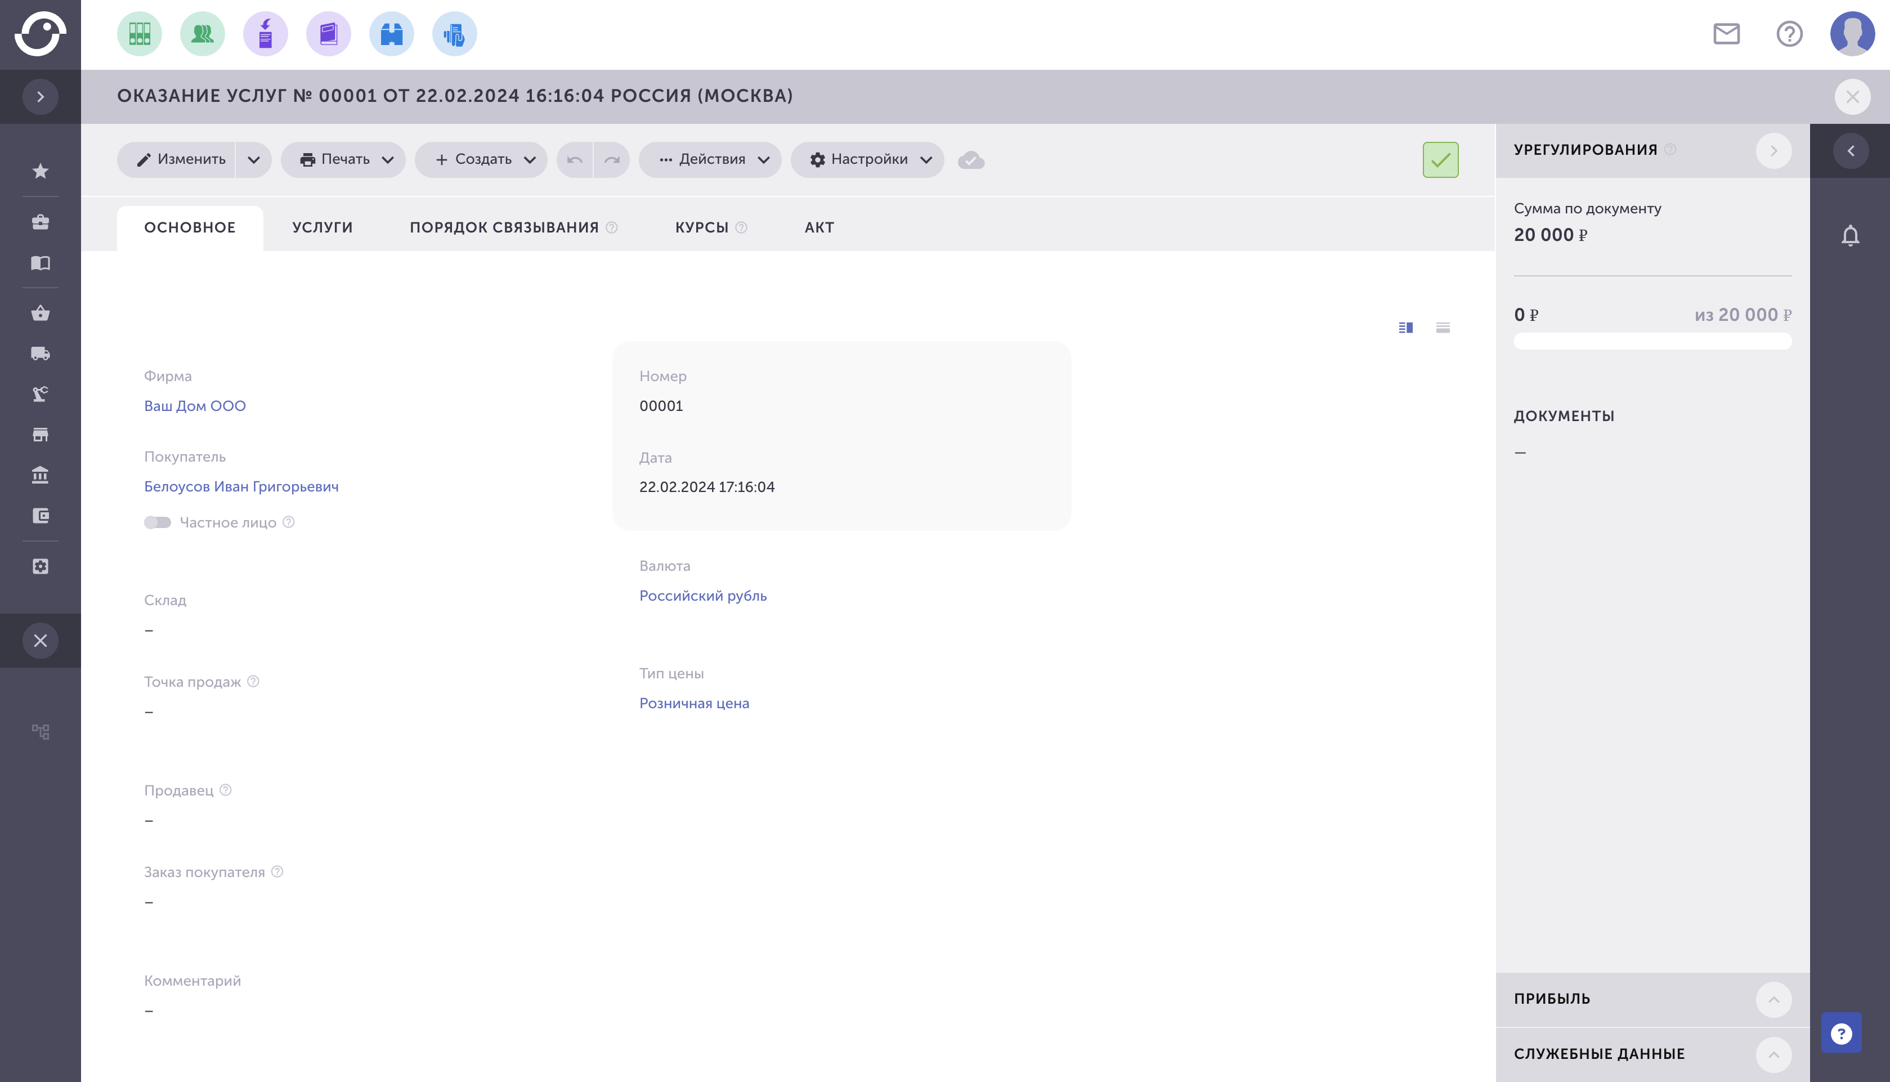Screen dimensions: 1890x1082
Task: Expand the Прибыль panel section
Action: (x=1773, y=999)
